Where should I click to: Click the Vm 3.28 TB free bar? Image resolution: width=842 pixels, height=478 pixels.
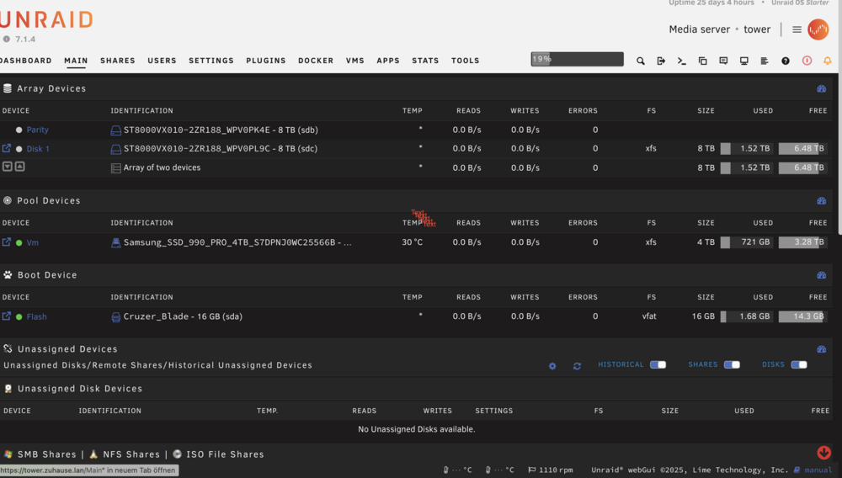[802, 242]
